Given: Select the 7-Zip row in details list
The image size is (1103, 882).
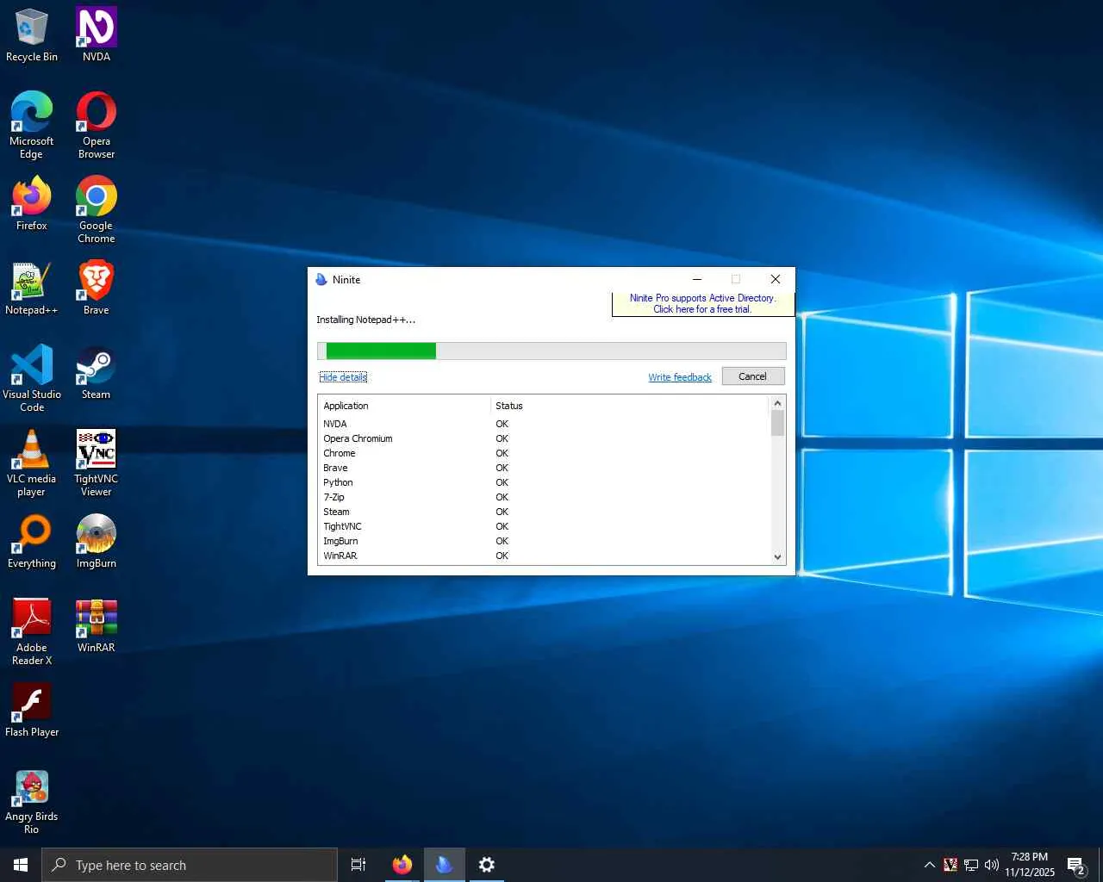Looking at the screenshot, I should point(544,497).
